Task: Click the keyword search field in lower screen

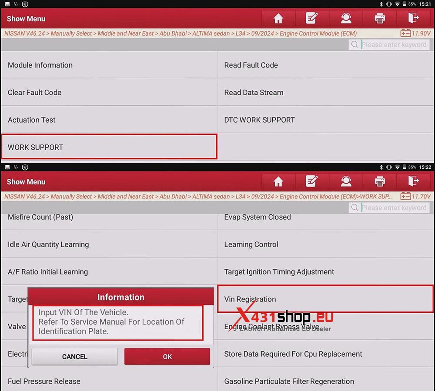Action: click(x=389, y=208)
